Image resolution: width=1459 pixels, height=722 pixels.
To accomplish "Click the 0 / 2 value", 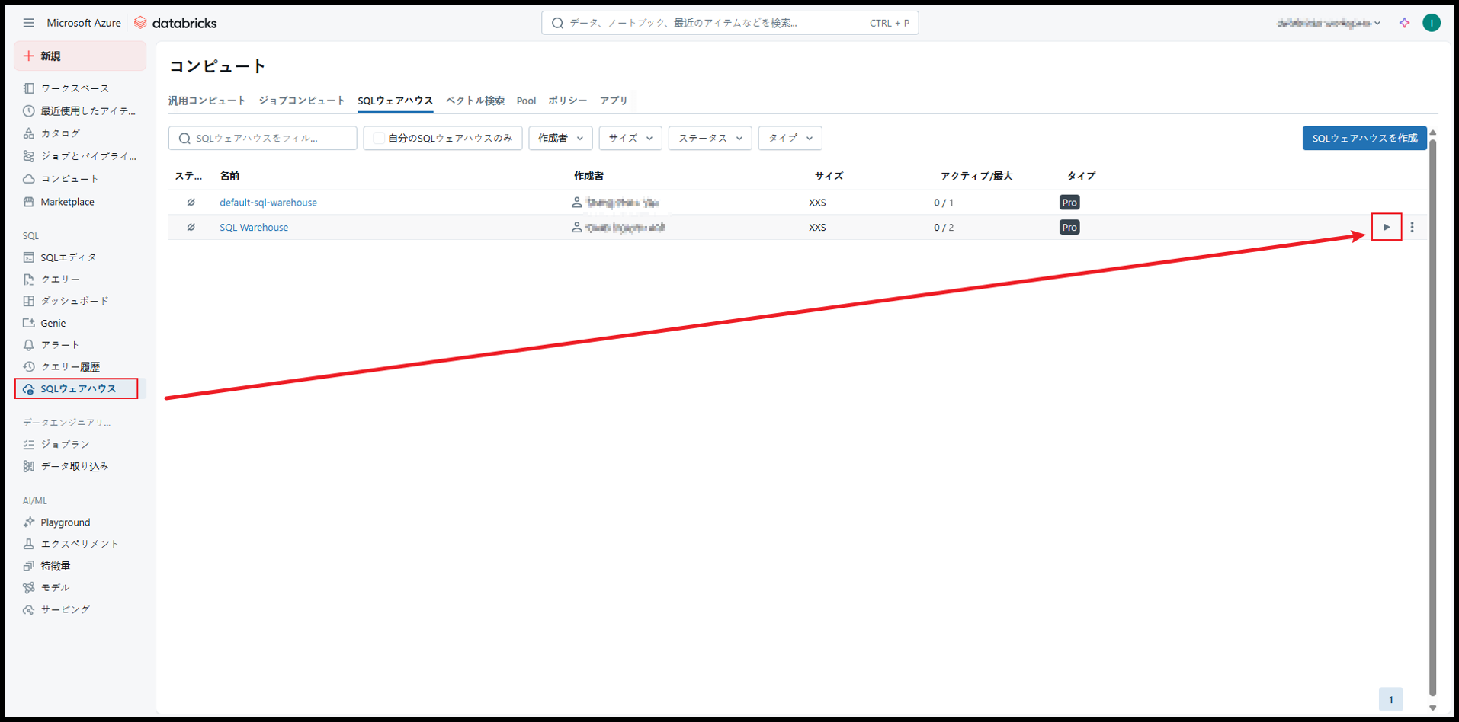I will coord(944,228).
